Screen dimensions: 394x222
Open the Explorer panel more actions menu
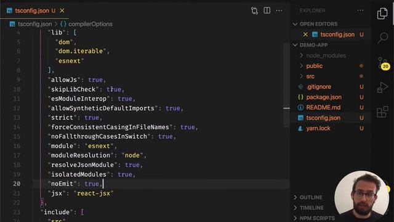pyautogui.click(x=360, y=10)
